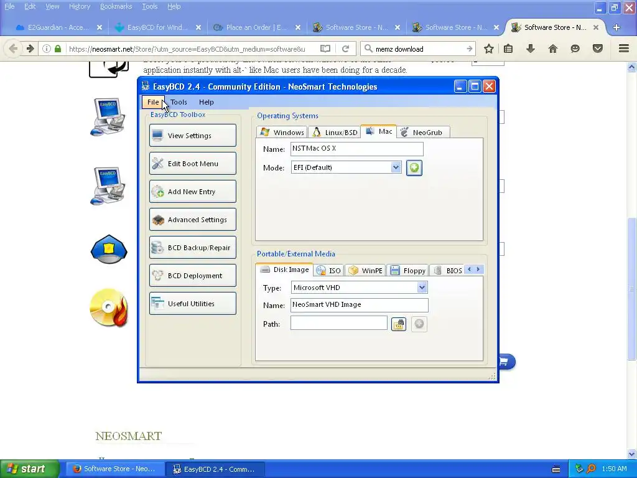Open a new Firefox tab with plus icon
The width and height of the screenshot is (637, 478).
616,27
